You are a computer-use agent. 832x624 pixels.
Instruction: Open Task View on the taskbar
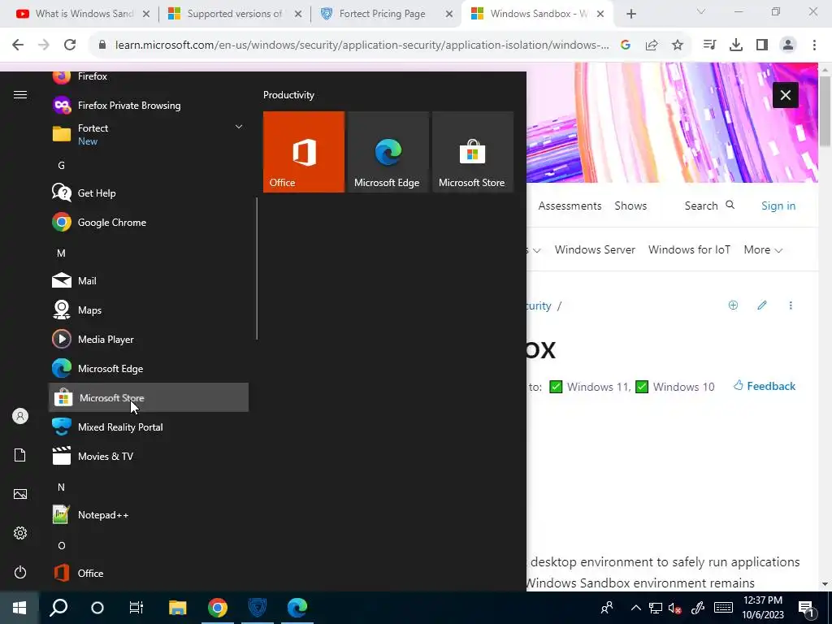tap(136, 608)
